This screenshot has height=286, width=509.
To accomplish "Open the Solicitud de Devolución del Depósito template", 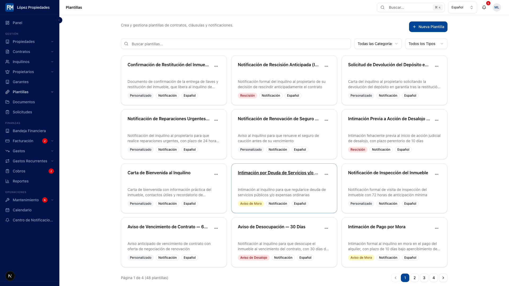I will click(x=388, y=65).
